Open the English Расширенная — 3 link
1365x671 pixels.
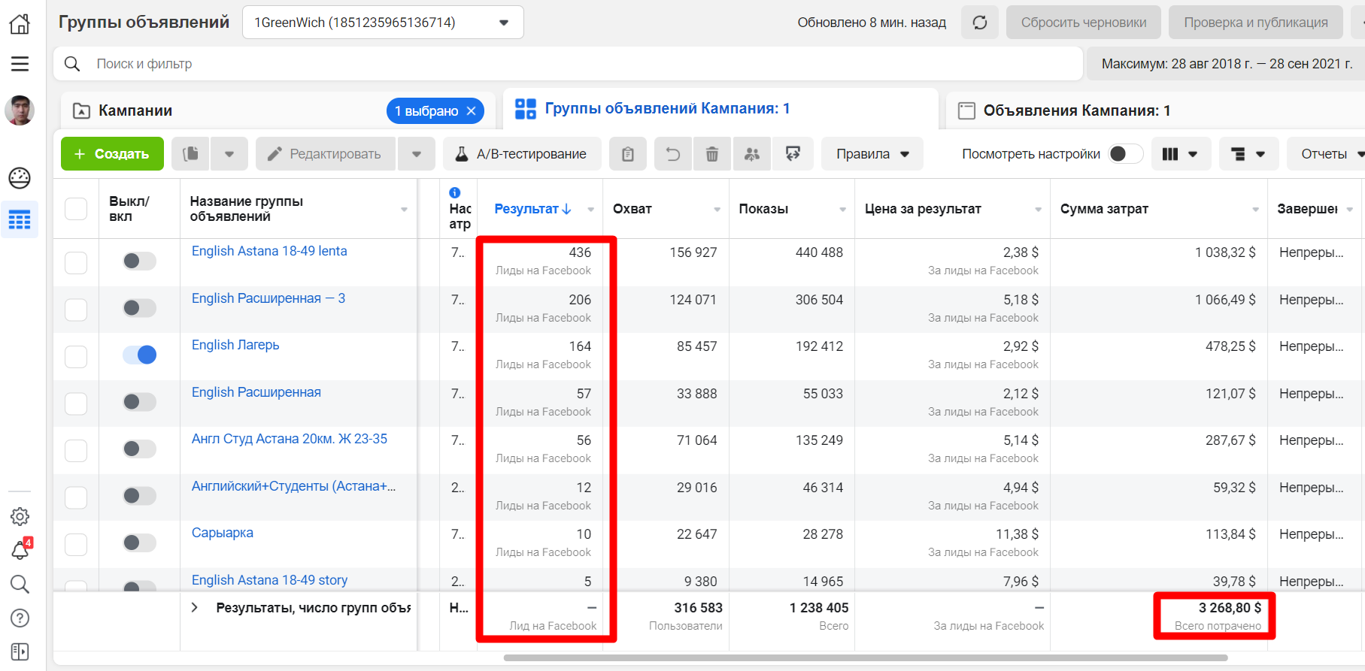268,298
